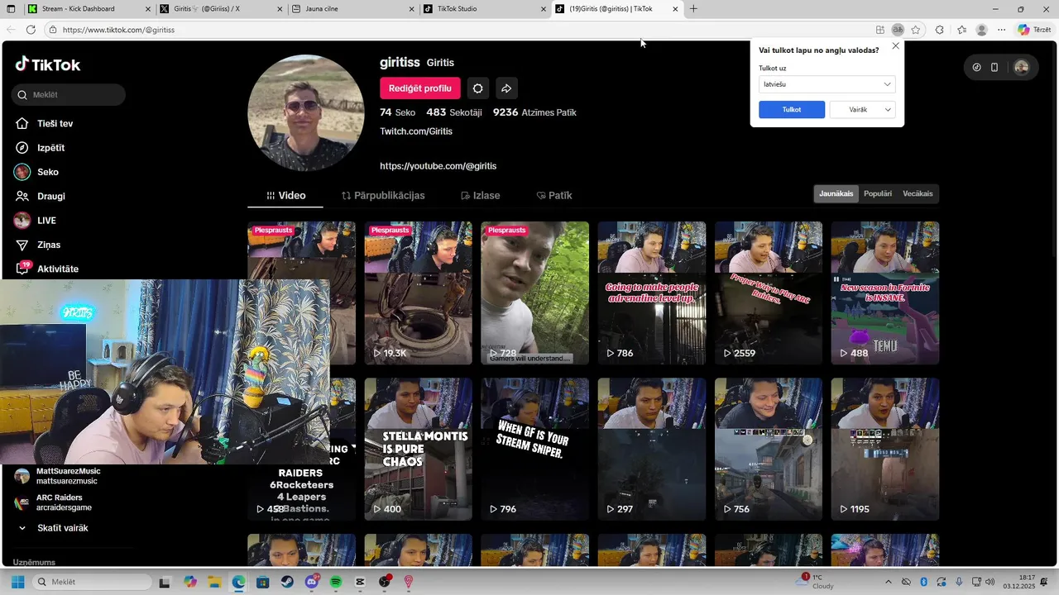Open browser favorites list icon
The width and height of the screenshot is (1059, 595).
tap(961, 30)
